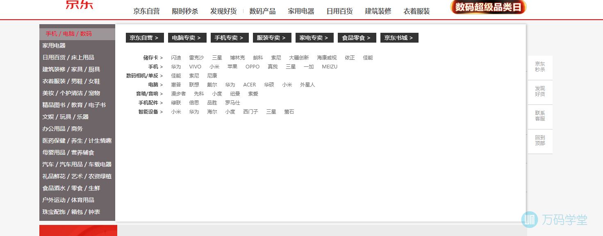This screenshot has height=236, width=603.
Task: Click 京东秒杀 in right floating bar
Action: pos(540,67)
